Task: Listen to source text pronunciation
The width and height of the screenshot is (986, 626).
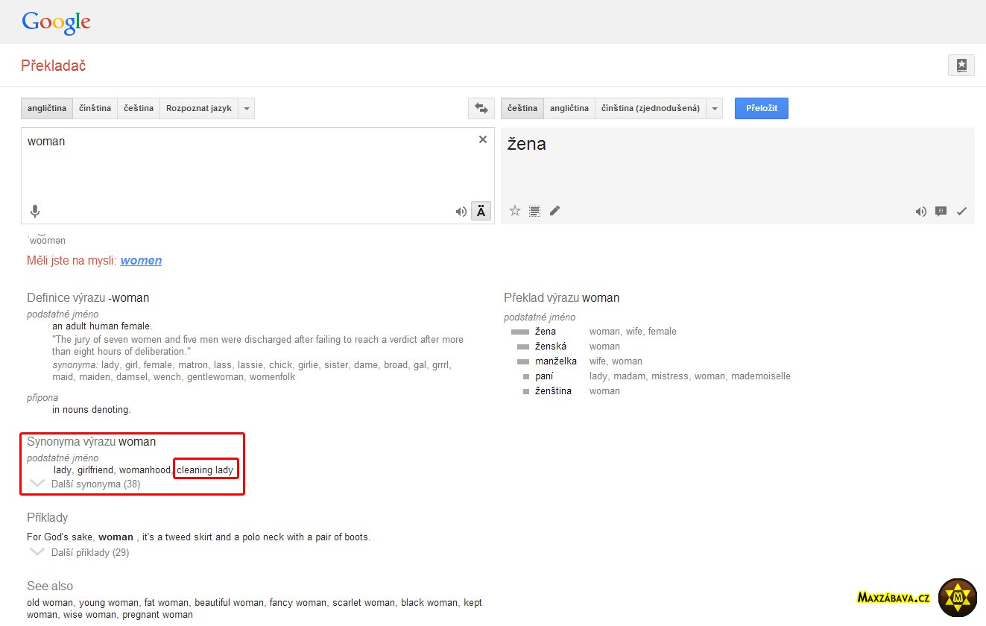Action: [x=461, y=212]
